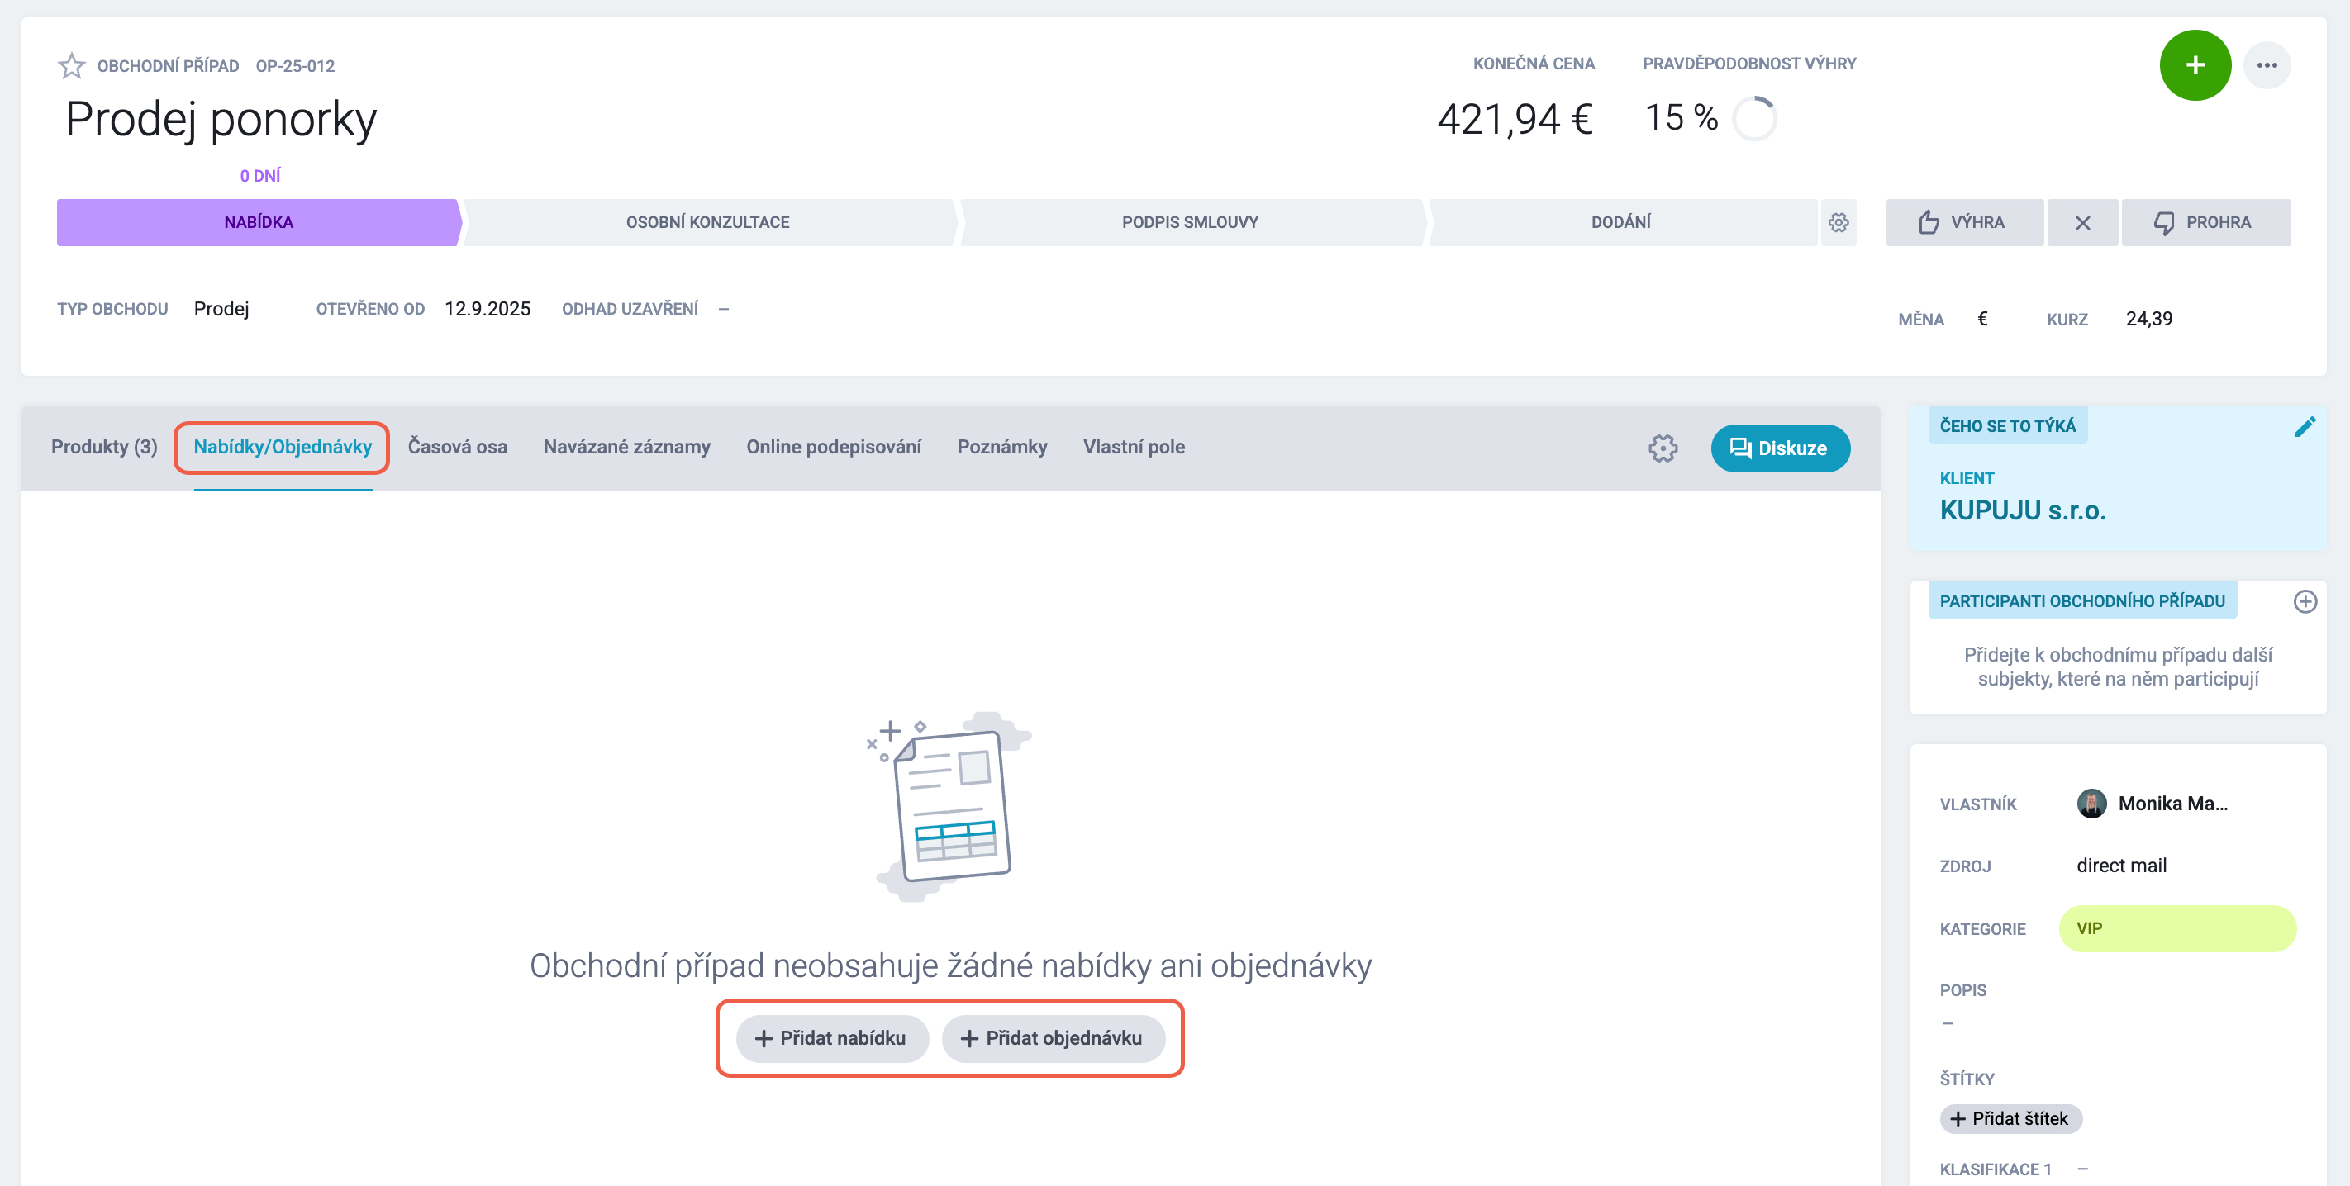This screenshot has width=2350, height=1186.
Task: Change currency € value
Action: pos(1981,319)
